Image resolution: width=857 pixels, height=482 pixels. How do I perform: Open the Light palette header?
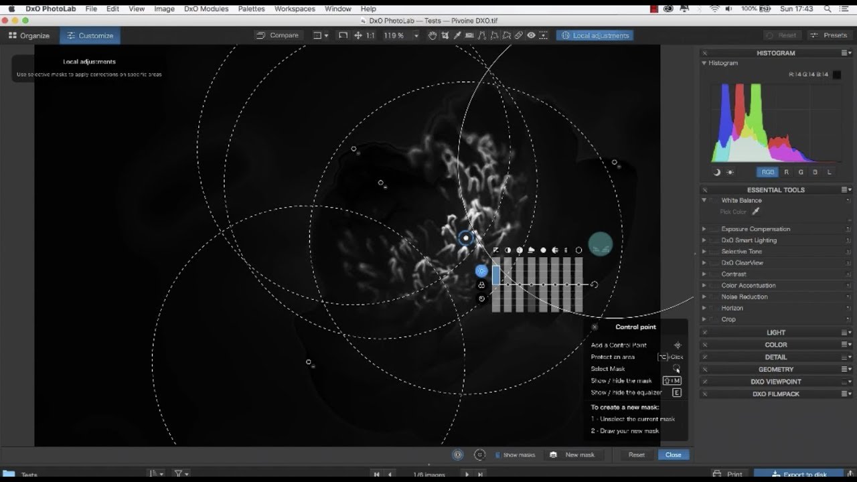(776, 333)
